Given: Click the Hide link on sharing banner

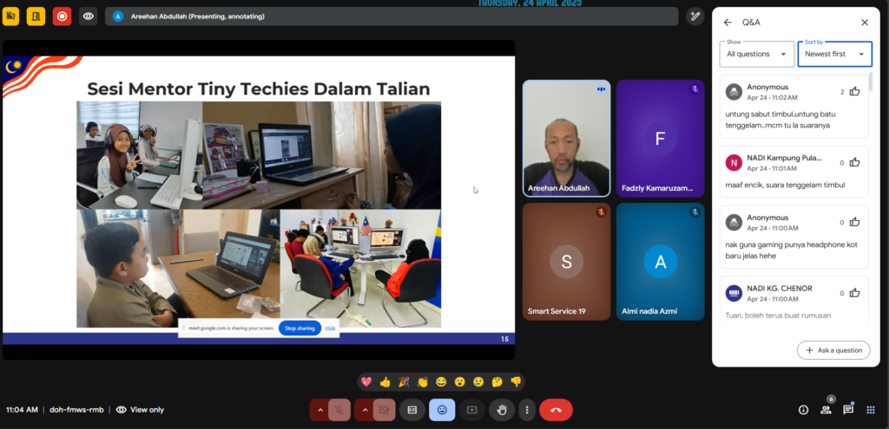Looking at the screenshot, I should [x=330, y=328].
